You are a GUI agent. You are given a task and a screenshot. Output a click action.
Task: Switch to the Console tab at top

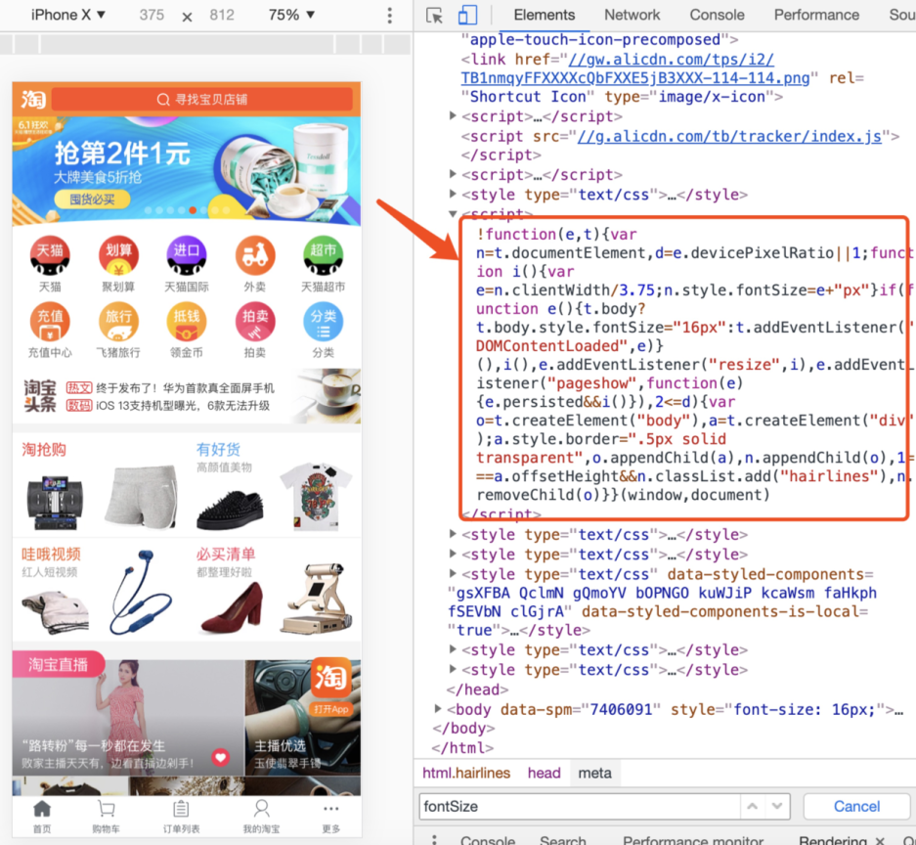pos(717,16)
